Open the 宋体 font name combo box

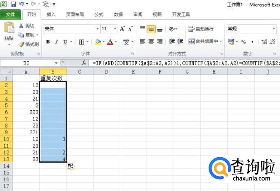[71, 29]
